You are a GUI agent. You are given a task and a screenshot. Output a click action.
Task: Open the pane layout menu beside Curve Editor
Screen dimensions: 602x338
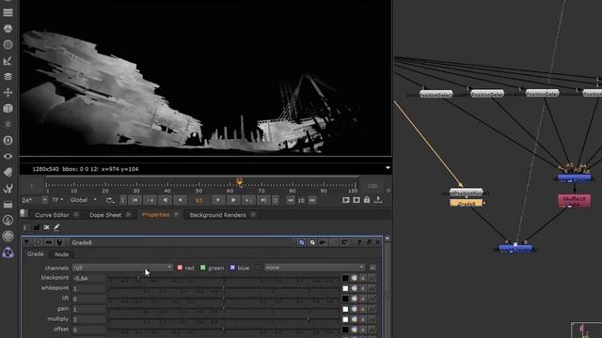(24, 213)
